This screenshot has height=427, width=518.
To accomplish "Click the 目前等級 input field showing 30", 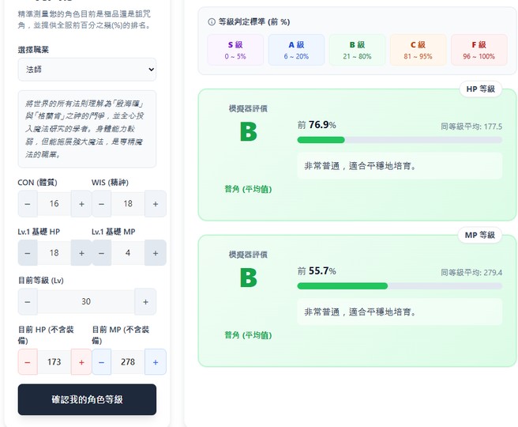I will (x=86, y=302).
